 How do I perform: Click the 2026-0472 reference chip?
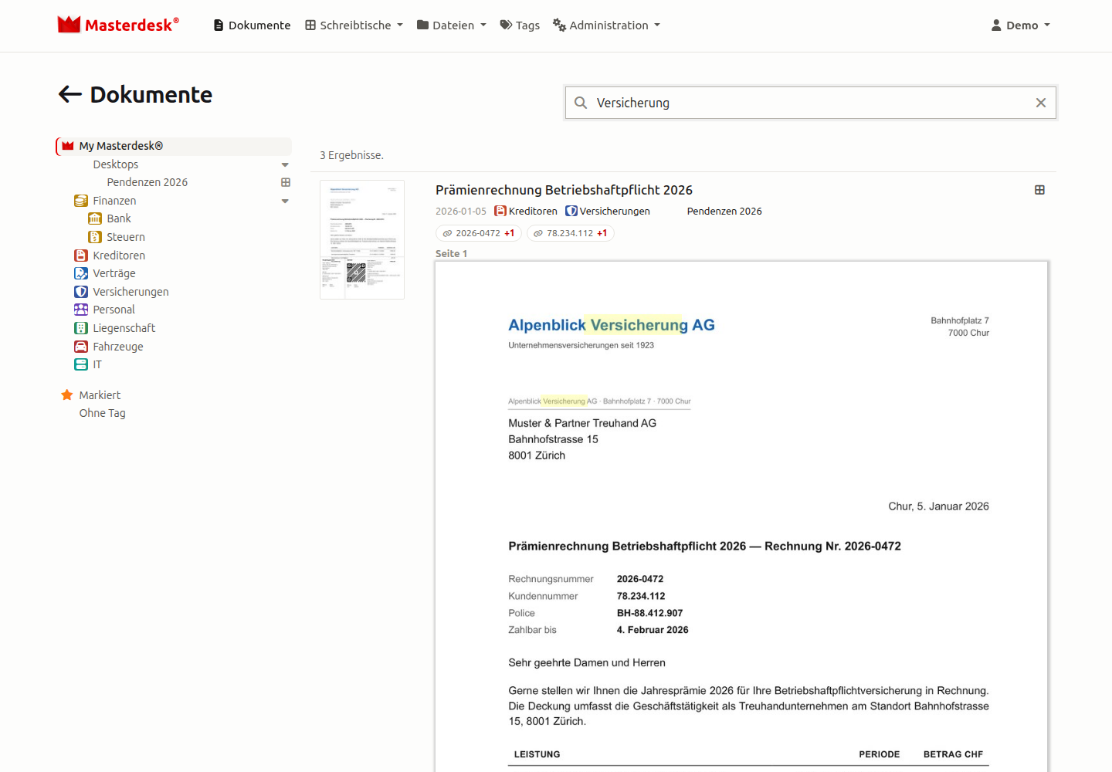[x=479, y=233]
